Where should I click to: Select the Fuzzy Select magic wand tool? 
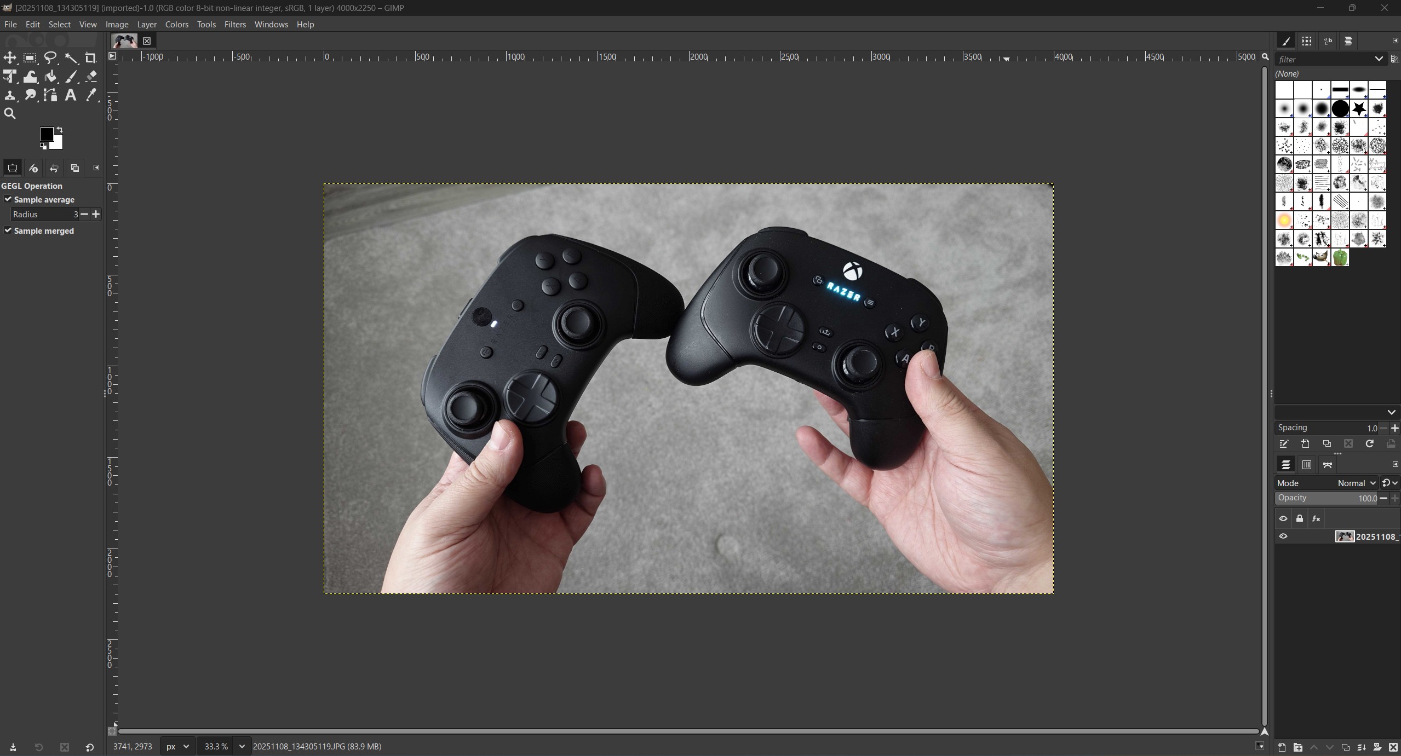point(71,58)
